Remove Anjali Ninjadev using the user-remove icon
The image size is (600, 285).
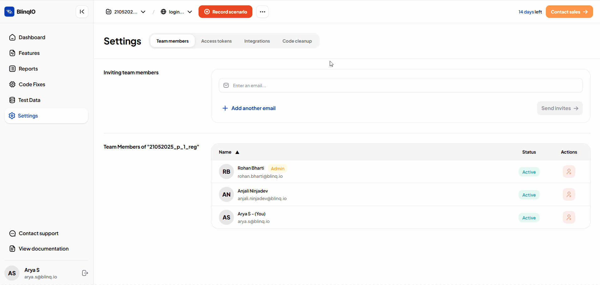[x=569, y=195]
